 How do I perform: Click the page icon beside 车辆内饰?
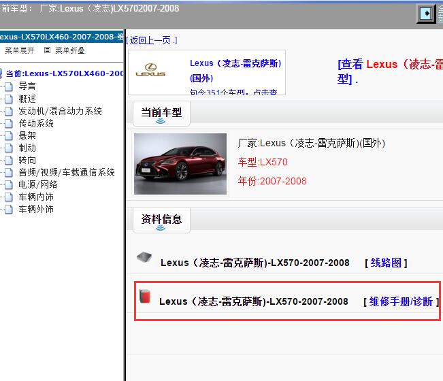9,197
